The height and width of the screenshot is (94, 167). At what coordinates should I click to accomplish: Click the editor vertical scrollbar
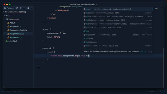[164, 68]
